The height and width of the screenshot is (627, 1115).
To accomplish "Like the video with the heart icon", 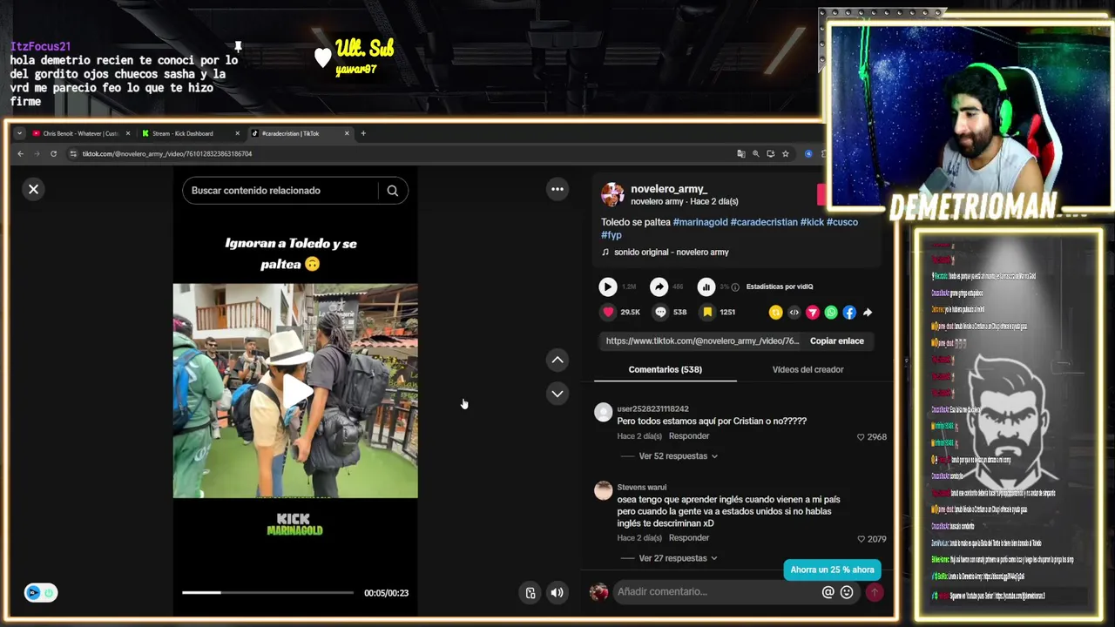I will pyautogui.click(x=608, y=312).
